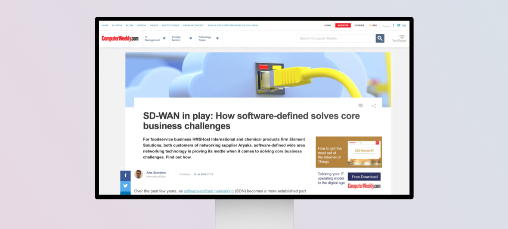Image resolution: width=508 pixels, height=229 pixels.
Task: Open the Blogs menu item
Action: tap(130, 25)
